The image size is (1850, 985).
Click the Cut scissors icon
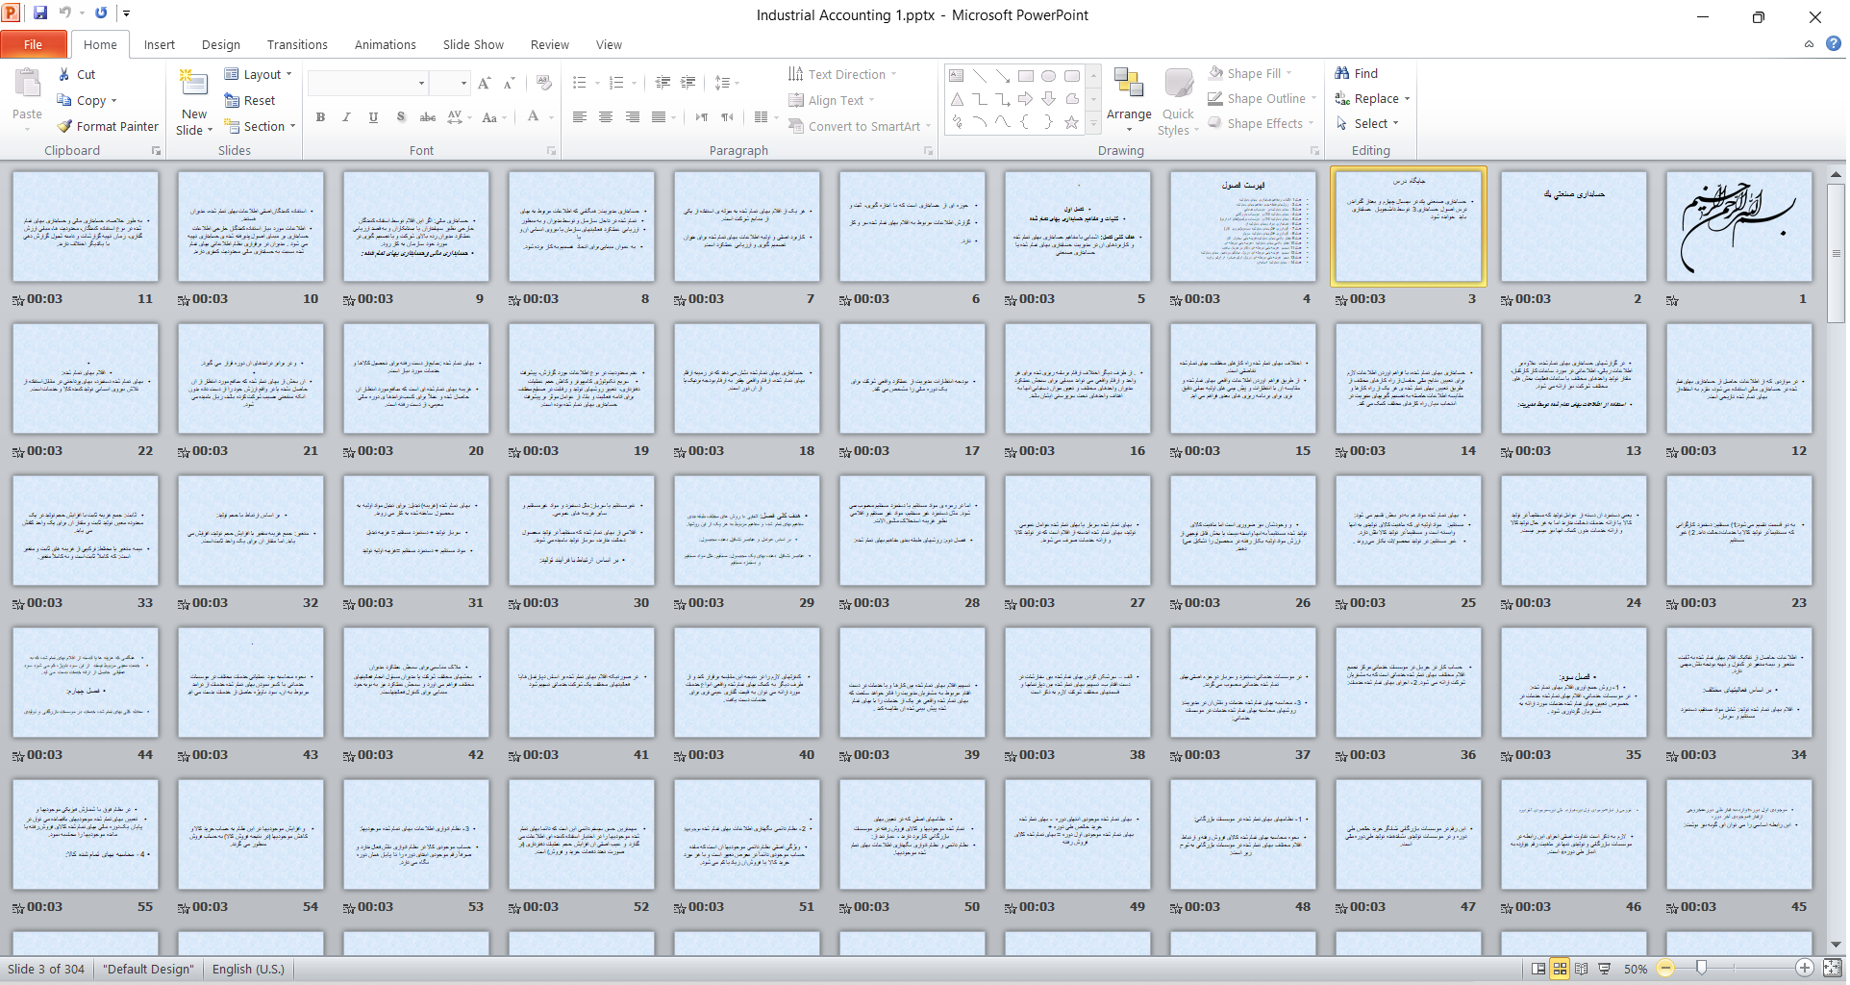tap(63, 74)
